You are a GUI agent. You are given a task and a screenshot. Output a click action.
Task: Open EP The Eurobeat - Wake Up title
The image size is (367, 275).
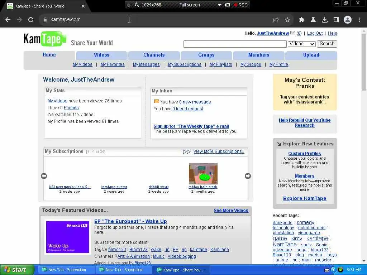pos(130,221)
